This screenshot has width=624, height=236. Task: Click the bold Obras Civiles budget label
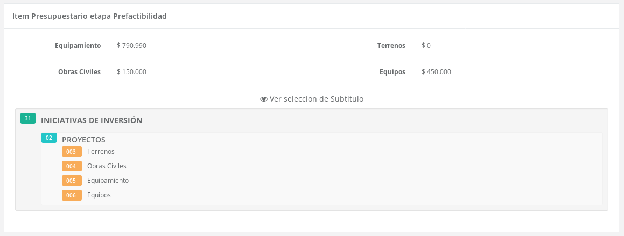[x=79, y=72]
